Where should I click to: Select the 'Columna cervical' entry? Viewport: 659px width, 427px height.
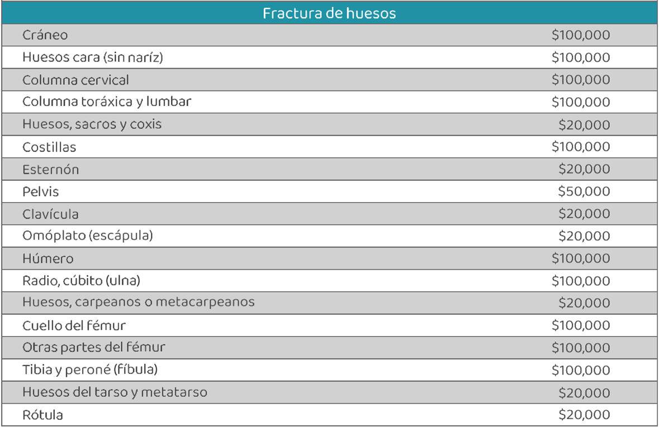(x=75, y=80)
